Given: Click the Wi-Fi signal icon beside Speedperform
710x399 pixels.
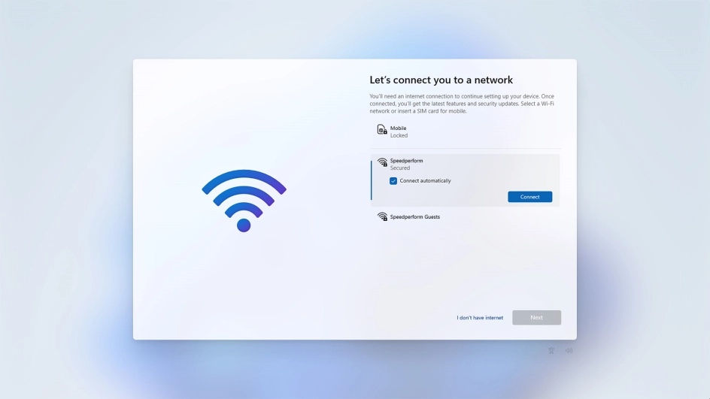Looking at the screenshot, I should tap(382, 162).
